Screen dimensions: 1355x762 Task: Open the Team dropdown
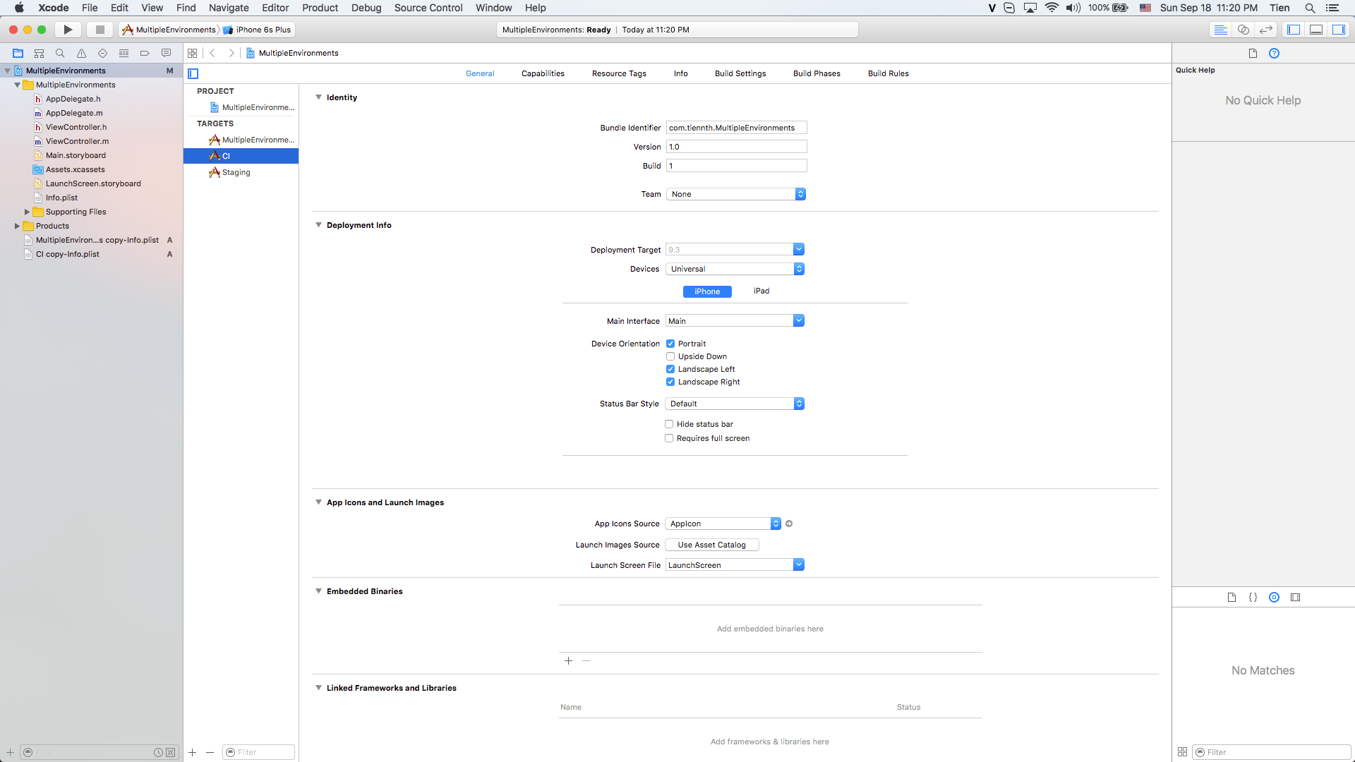tap(735, 194)
